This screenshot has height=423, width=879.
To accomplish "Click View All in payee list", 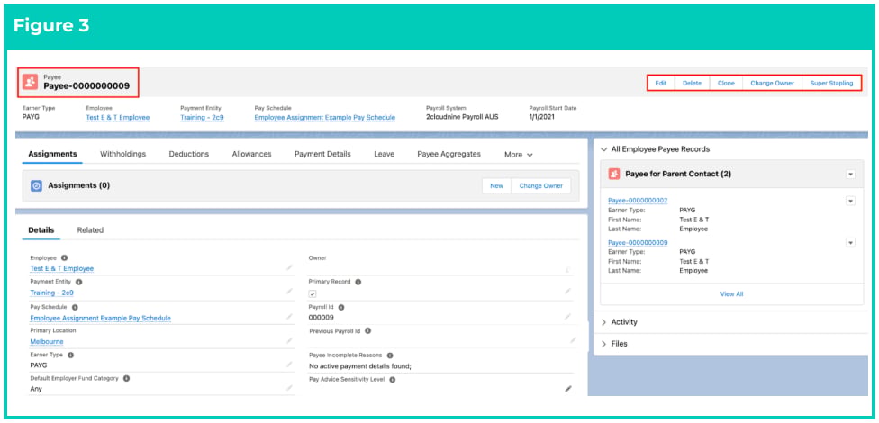I will (x=731, y=294).
